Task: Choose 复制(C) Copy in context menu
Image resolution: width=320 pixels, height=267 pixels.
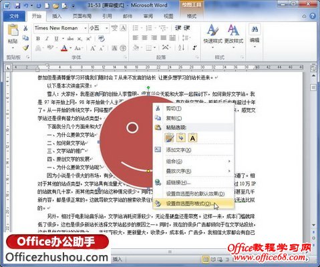Action: [x=193, y=118]
